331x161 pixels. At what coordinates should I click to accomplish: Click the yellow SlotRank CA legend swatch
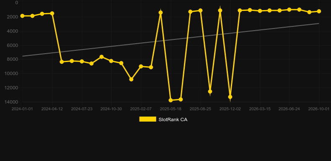coord(147,119)
